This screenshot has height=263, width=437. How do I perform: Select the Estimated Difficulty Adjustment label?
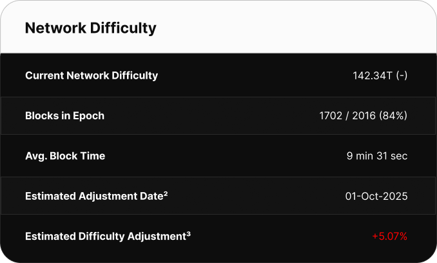click(105, 237)
